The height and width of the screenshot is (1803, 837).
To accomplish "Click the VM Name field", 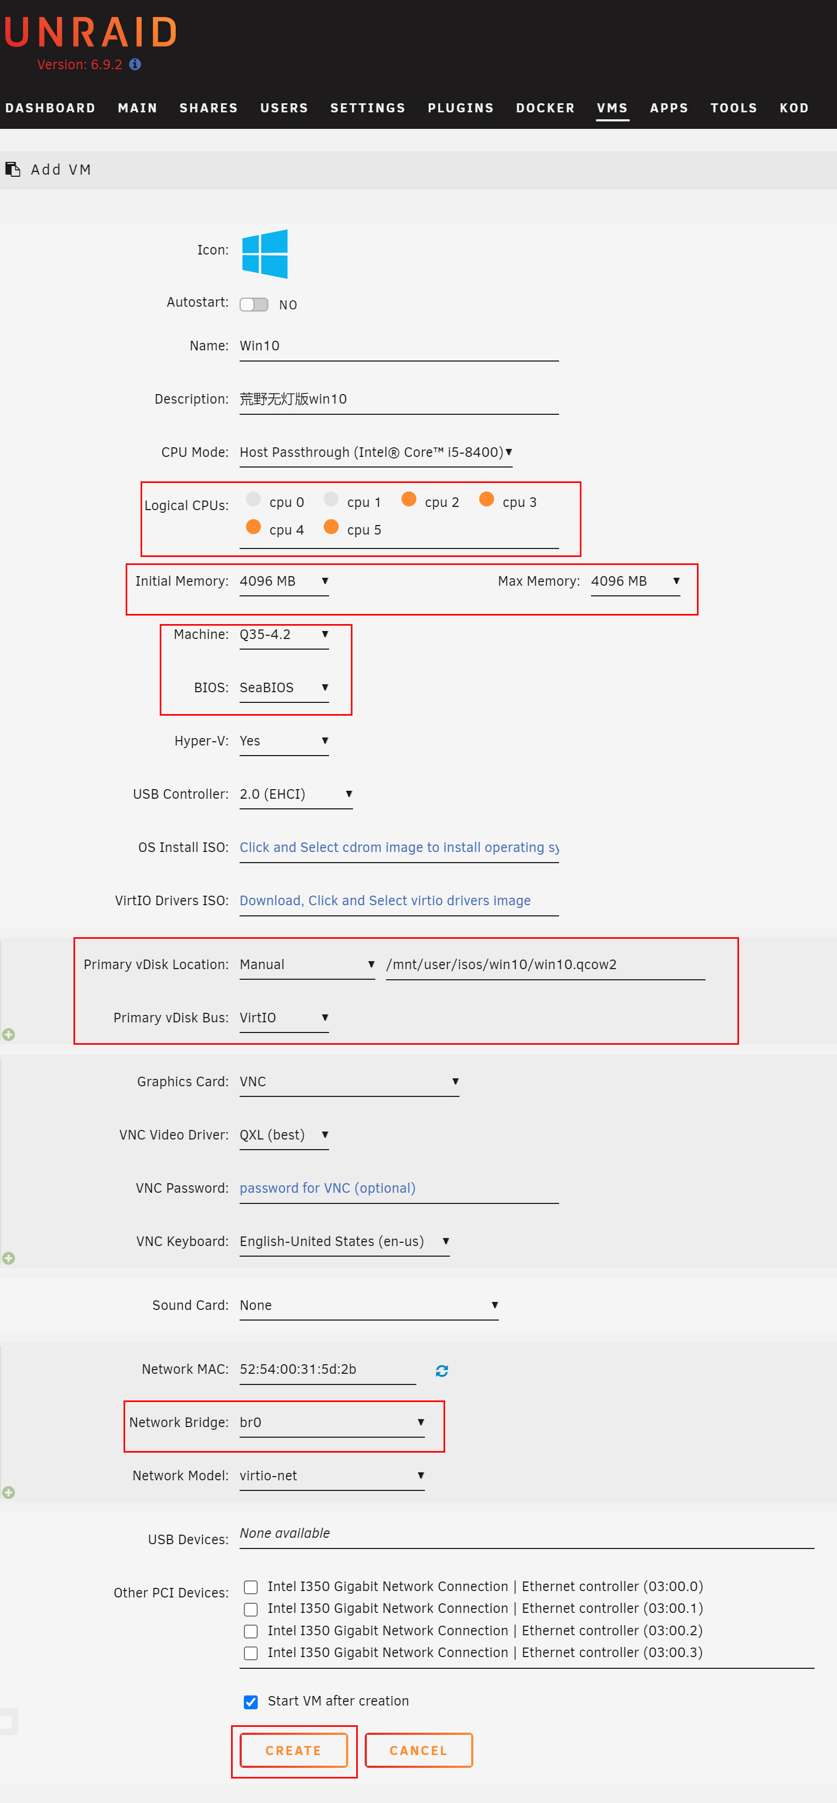I will point(399,347).
